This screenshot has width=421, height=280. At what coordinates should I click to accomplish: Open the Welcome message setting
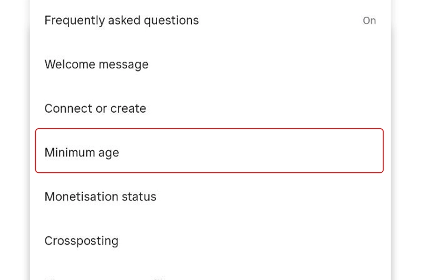(96, 64)
